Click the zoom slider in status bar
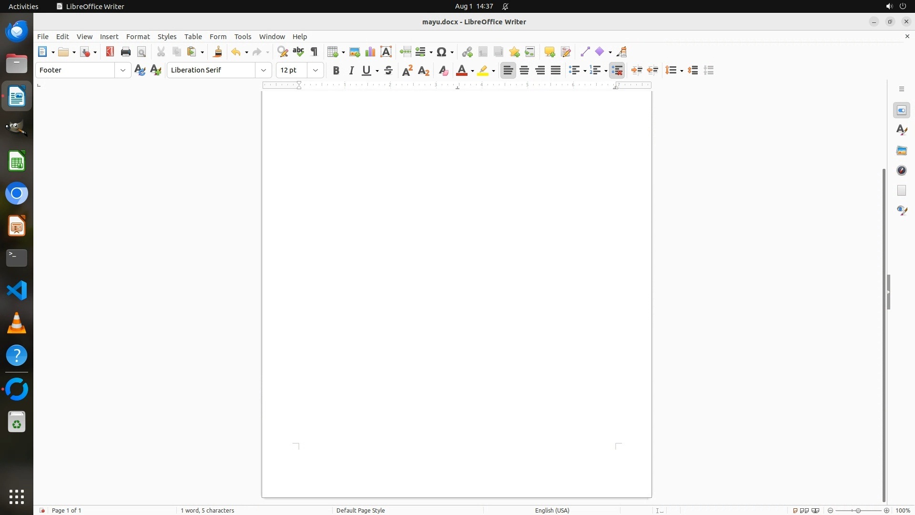 point(858,510)
